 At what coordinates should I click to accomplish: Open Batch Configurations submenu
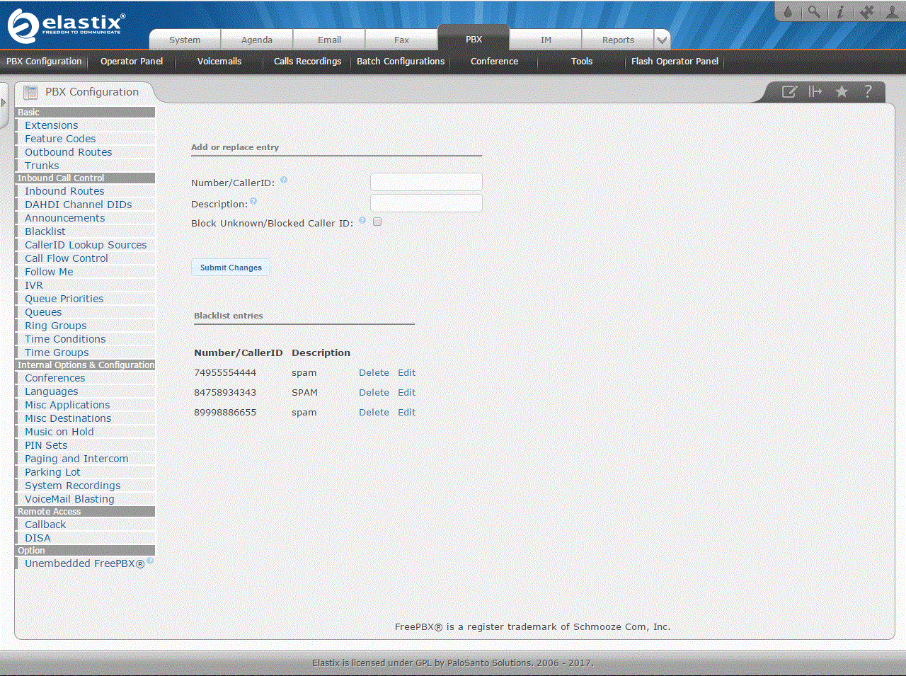pos(401,61)
